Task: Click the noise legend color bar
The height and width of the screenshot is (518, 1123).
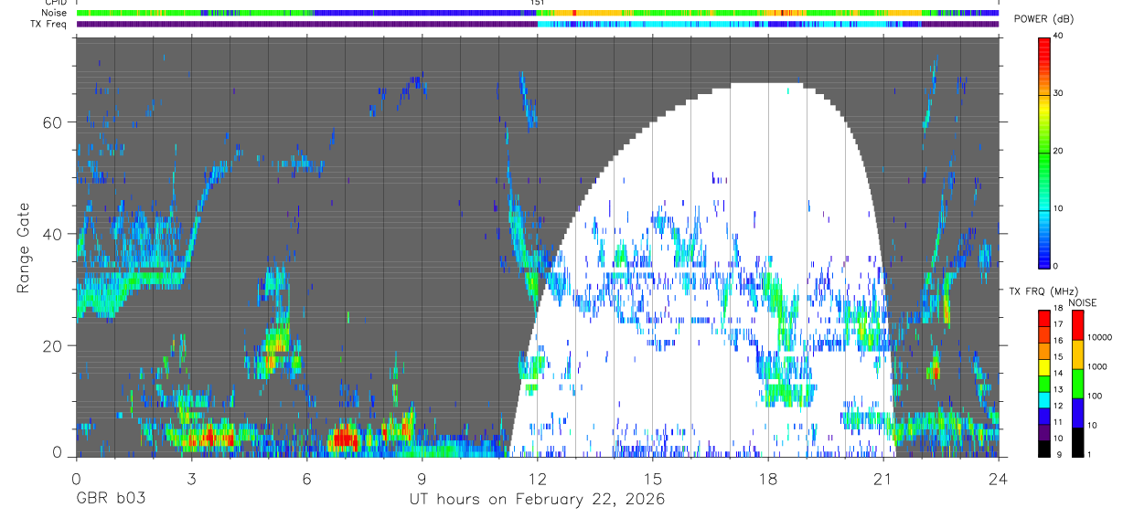Action: click(1077, 384)
